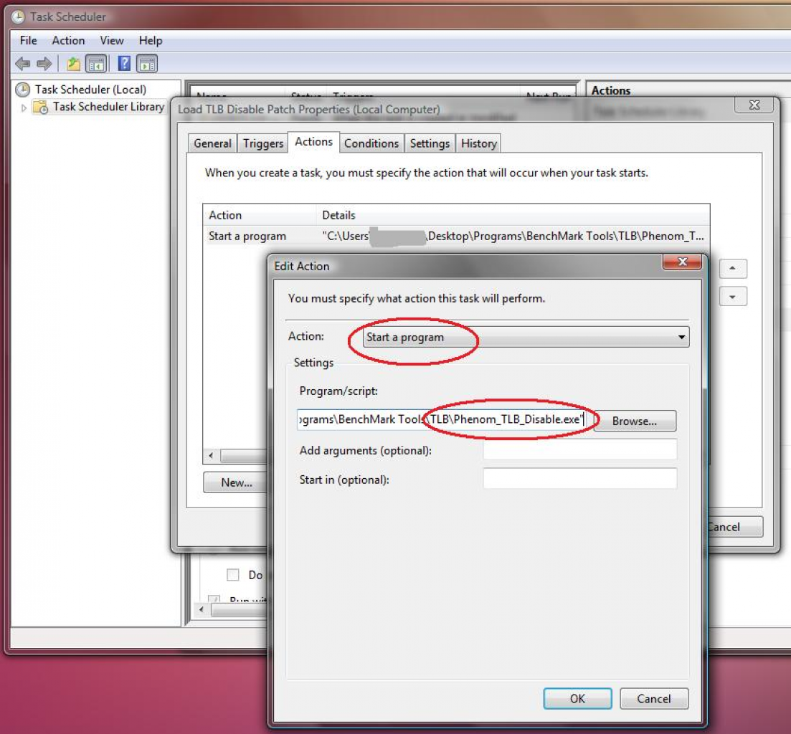Switch to the History tab
Image resolution: width=791 pixels, height=734 pixels.
tap(479, 143)
